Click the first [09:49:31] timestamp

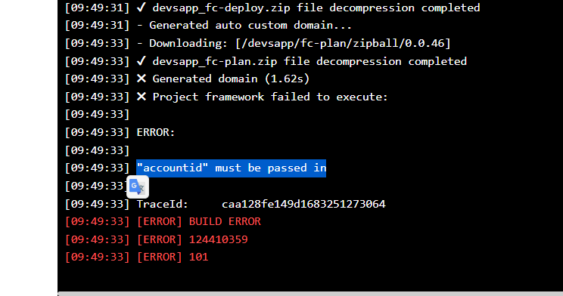(97, 8)
